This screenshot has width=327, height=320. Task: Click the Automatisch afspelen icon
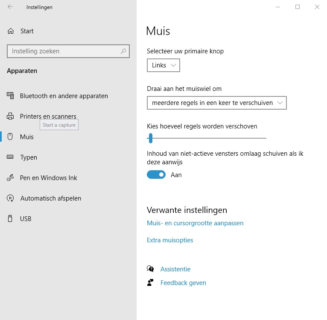[x=11, y=198]
